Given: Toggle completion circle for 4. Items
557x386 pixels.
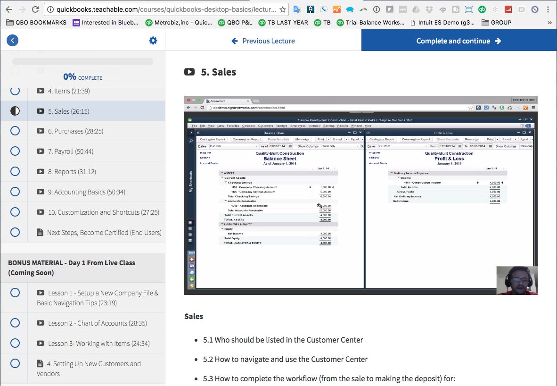Looking at the screenshot, I should pyautogui.click(x=15, y=91).
